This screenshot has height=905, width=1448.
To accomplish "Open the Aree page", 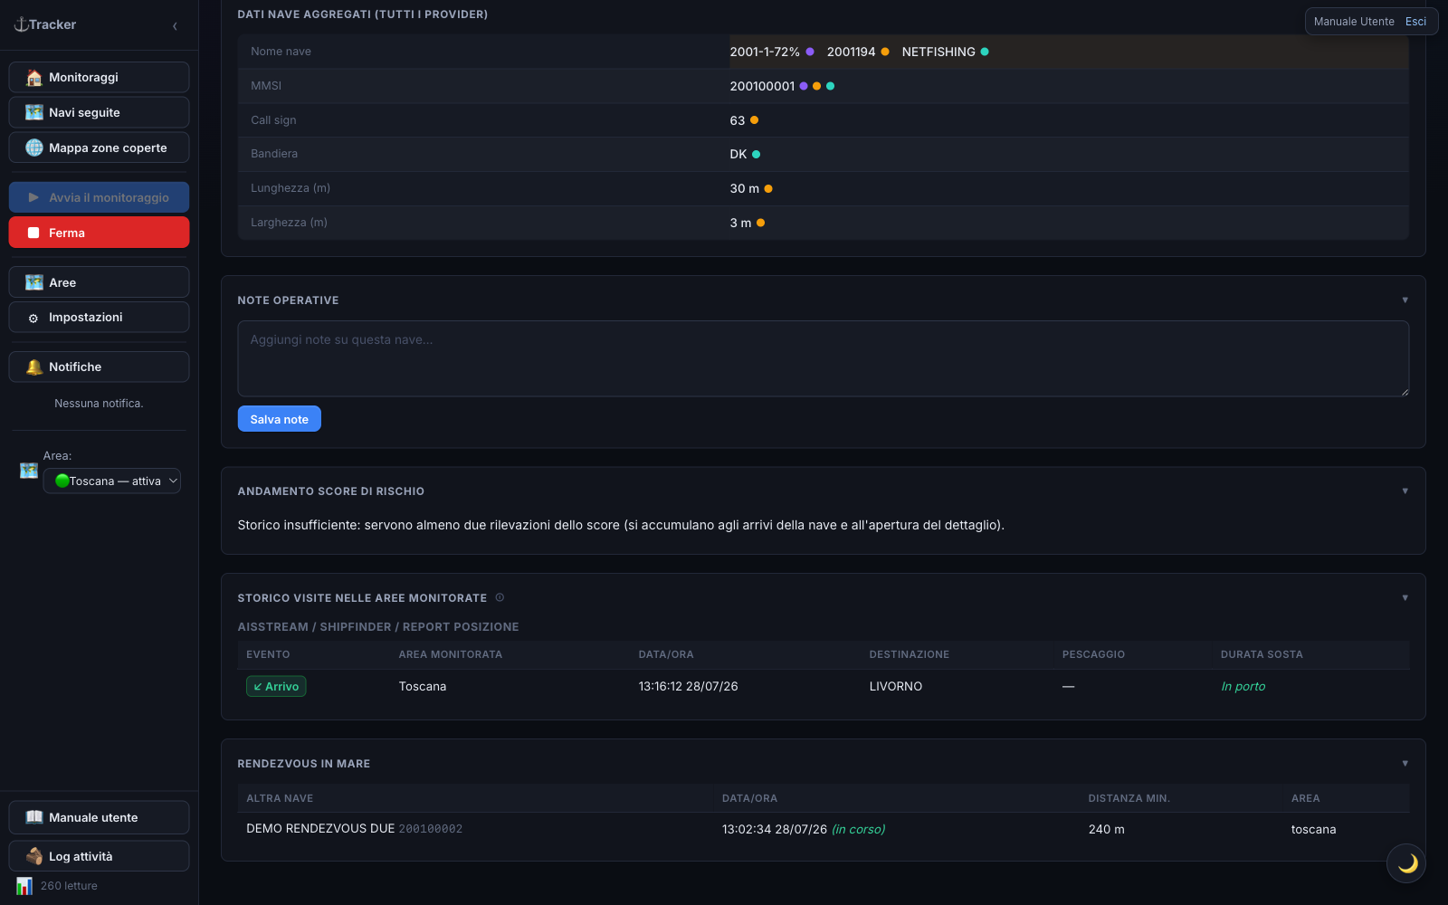I will click(x=100, y=282).
